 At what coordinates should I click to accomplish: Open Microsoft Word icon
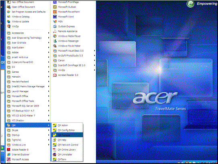click(x=55, y=17)
